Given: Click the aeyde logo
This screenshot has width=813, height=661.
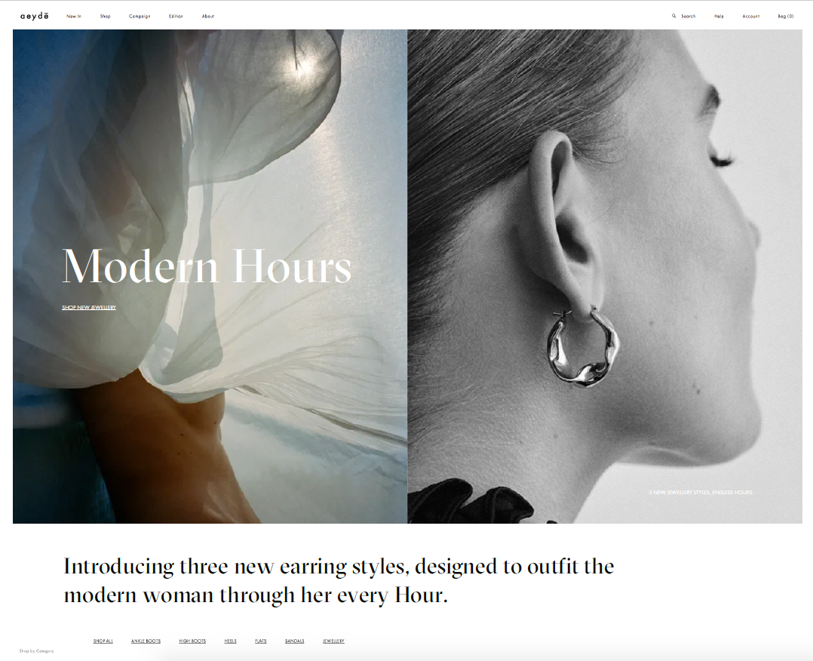Looking at the screenshot, I should (x=35, y=16).
